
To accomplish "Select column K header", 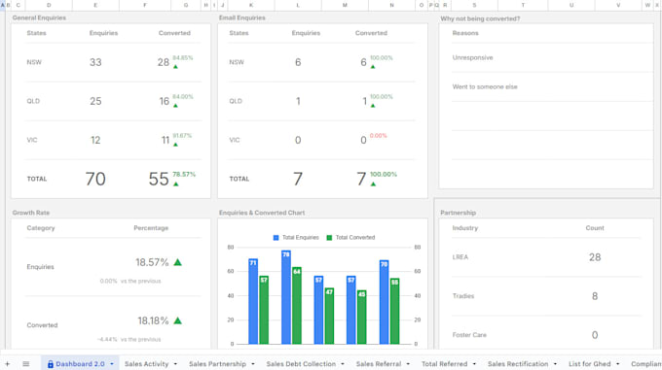I will pos(251,5).
